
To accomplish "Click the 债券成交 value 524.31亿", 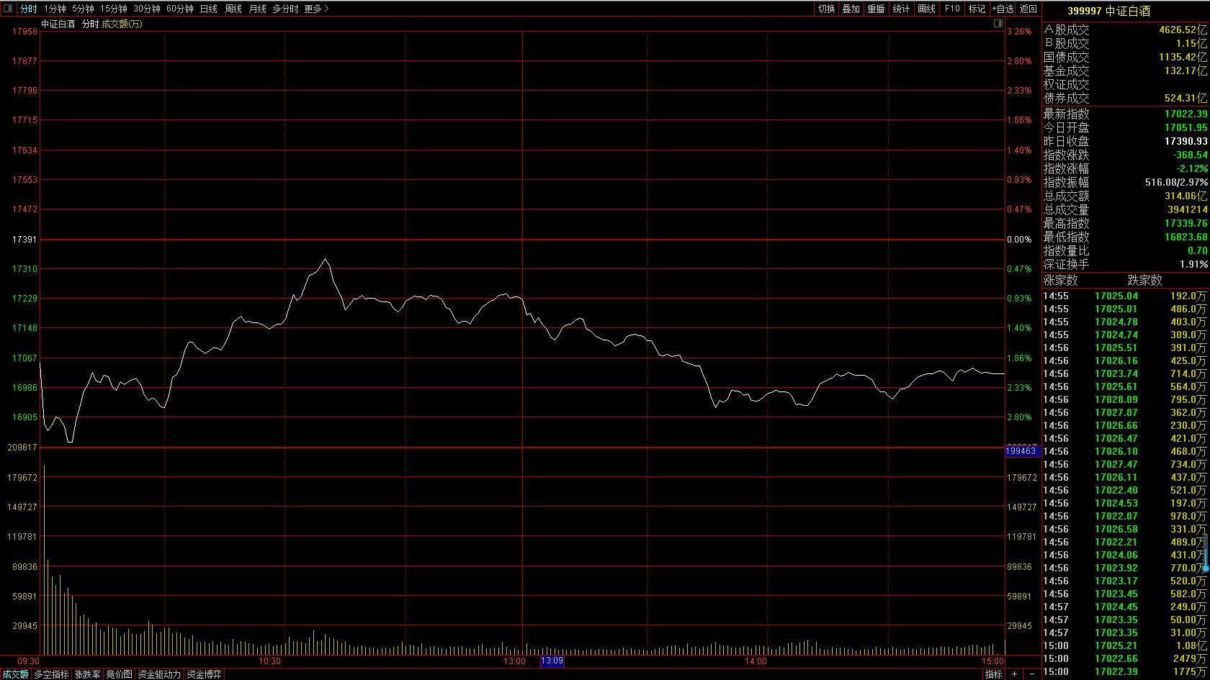I will tap(1186, 98).
